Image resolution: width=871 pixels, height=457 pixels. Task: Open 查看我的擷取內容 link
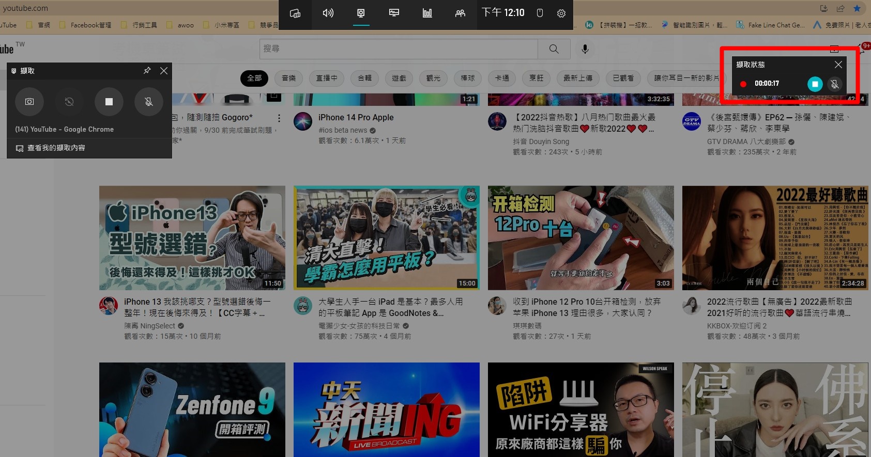[51, 148]
